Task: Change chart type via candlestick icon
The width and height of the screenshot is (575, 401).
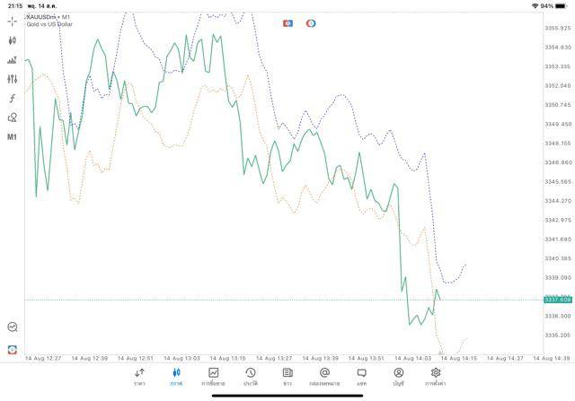Action: point(13,40)
